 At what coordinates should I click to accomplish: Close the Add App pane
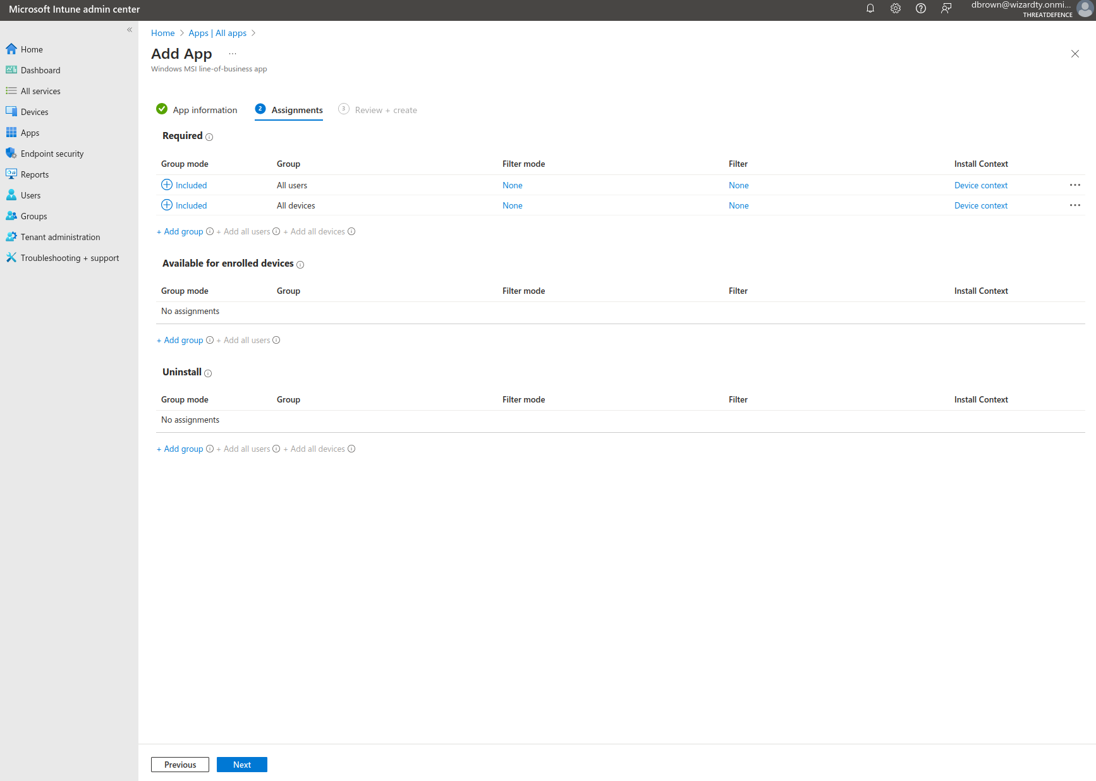(x=1075, y=54)
